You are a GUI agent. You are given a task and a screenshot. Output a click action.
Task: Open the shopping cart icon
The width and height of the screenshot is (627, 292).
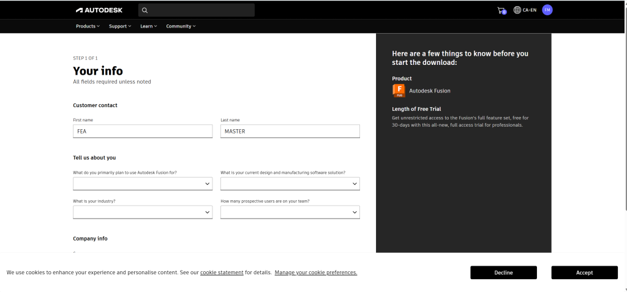(501, 10)
